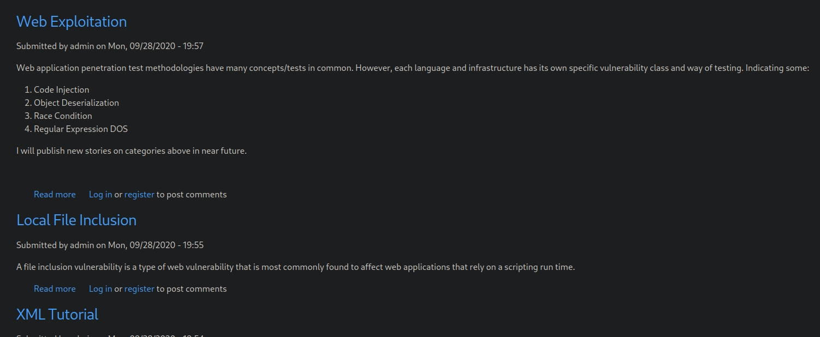Click 'to post comments' text under Web Exploitation
This screenshot has height=337, width=820.
pos(192,195)
